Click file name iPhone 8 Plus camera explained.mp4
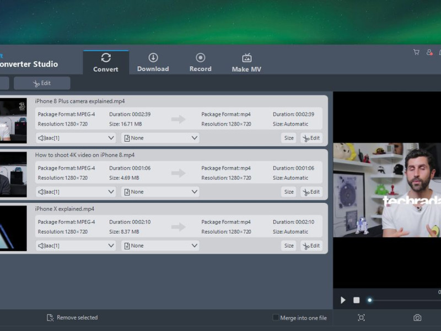This screenshot has height=331, width=441. 80,101
